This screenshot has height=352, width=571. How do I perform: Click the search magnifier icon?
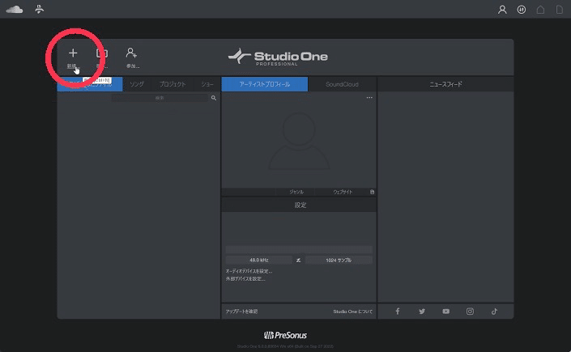tap(214, 98)
